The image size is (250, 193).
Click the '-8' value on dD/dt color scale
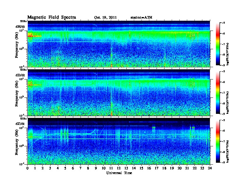click(223, 103)
